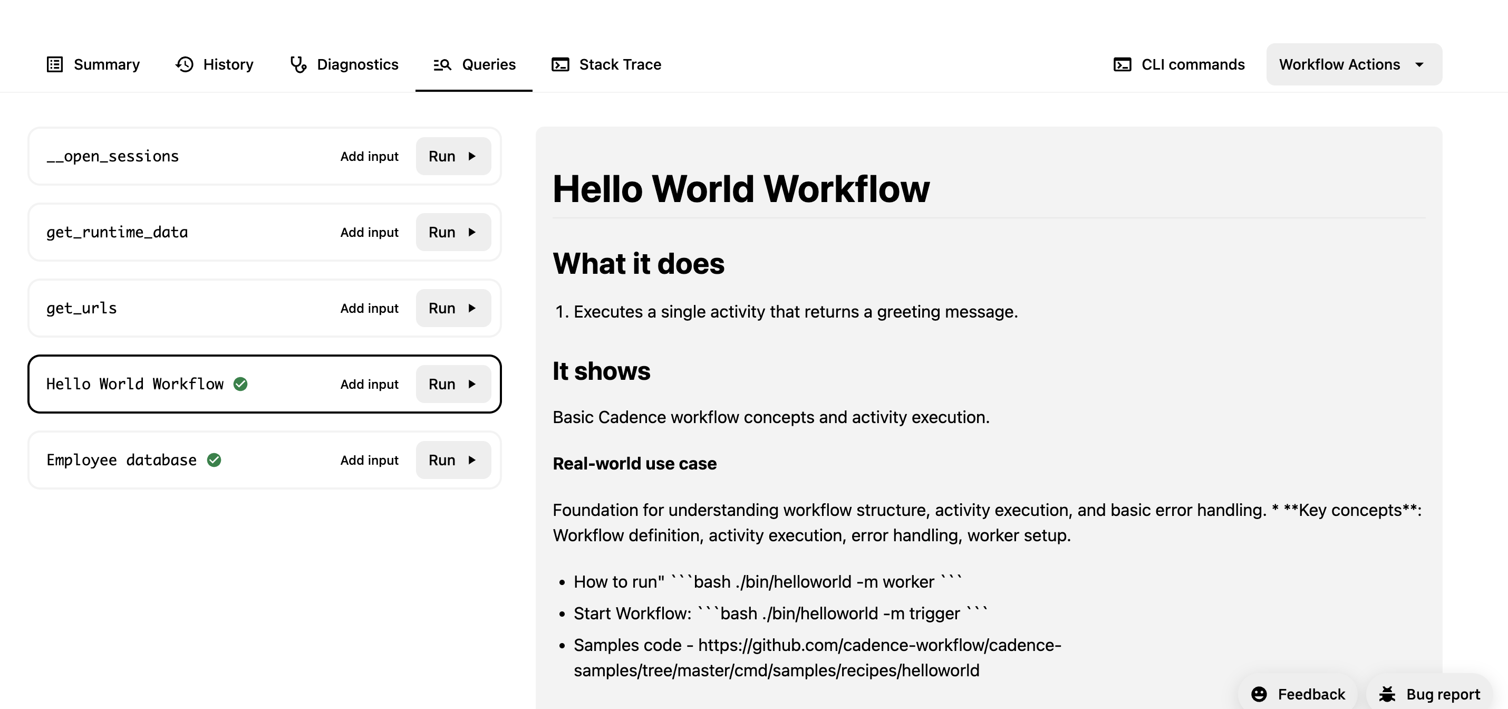
Task: Click the Stack Trace terminal icon
Action: [560, 64]
